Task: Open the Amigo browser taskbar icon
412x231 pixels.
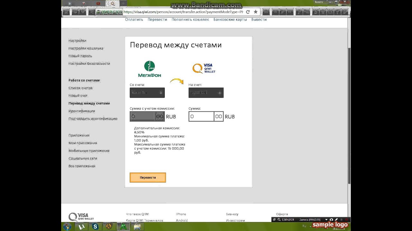Action: [123, 227]
